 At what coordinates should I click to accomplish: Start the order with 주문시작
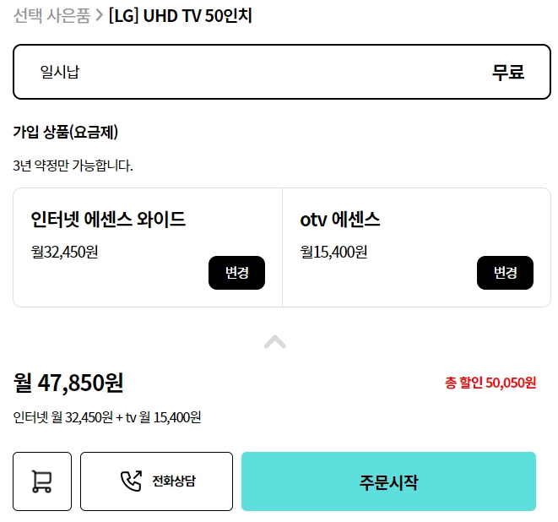tap(388, 481)
